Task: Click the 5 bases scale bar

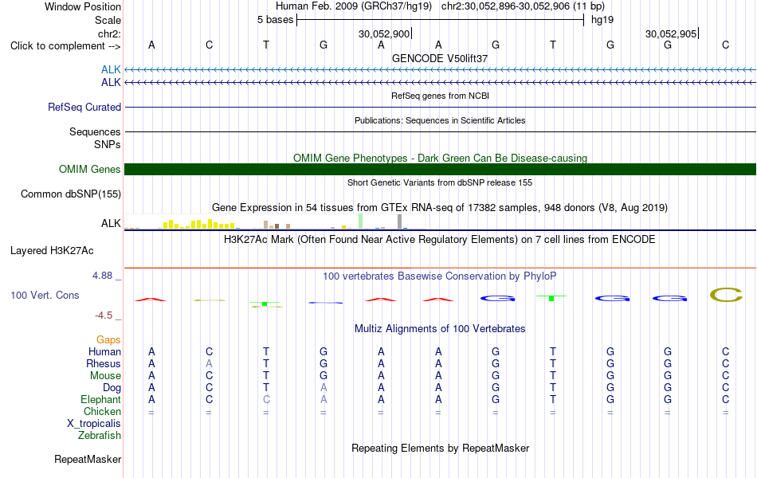Action: 440,20
